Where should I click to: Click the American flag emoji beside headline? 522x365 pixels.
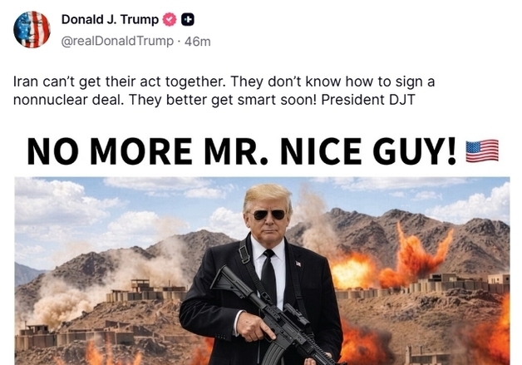click(x=482, y=150)
